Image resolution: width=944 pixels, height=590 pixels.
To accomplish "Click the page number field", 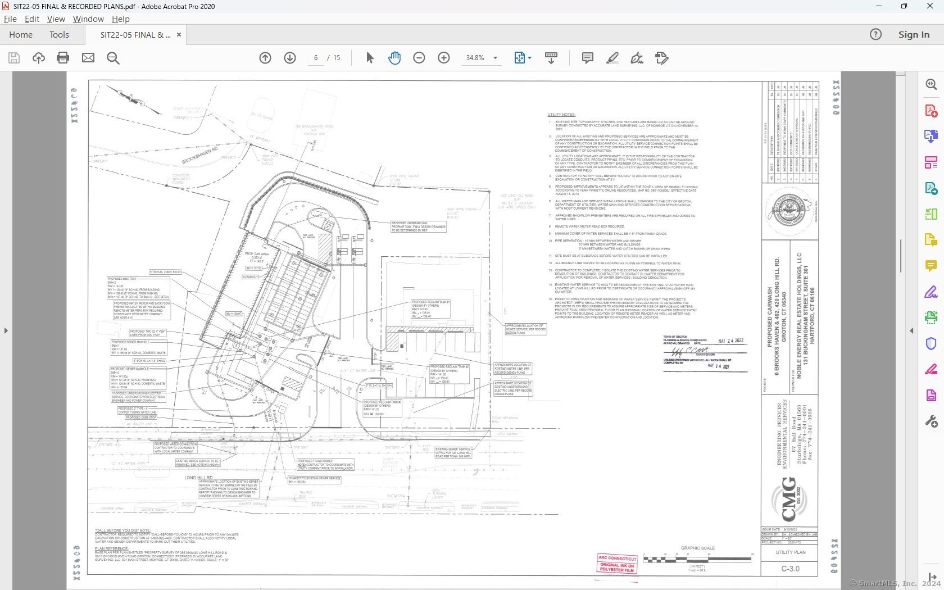I will 316,58.
